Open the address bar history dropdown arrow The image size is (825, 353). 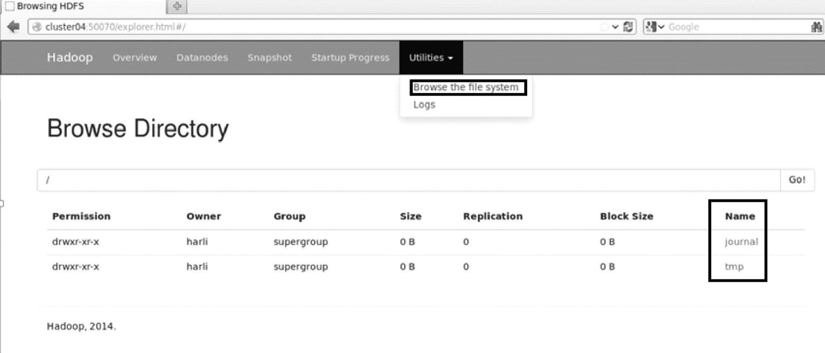tap(615, 27)
